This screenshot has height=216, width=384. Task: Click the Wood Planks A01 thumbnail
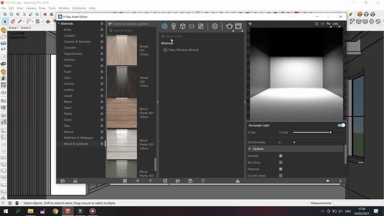[x=122, y=113]
